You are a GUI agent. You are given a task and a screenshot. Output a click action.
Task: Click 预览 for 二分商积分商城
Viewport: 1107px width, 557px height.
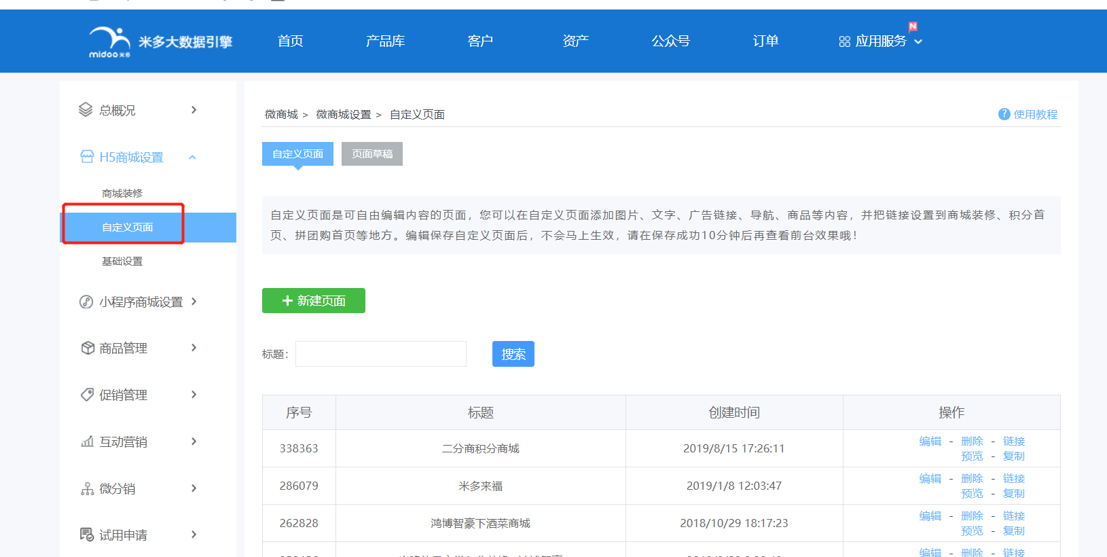[972, 456]
